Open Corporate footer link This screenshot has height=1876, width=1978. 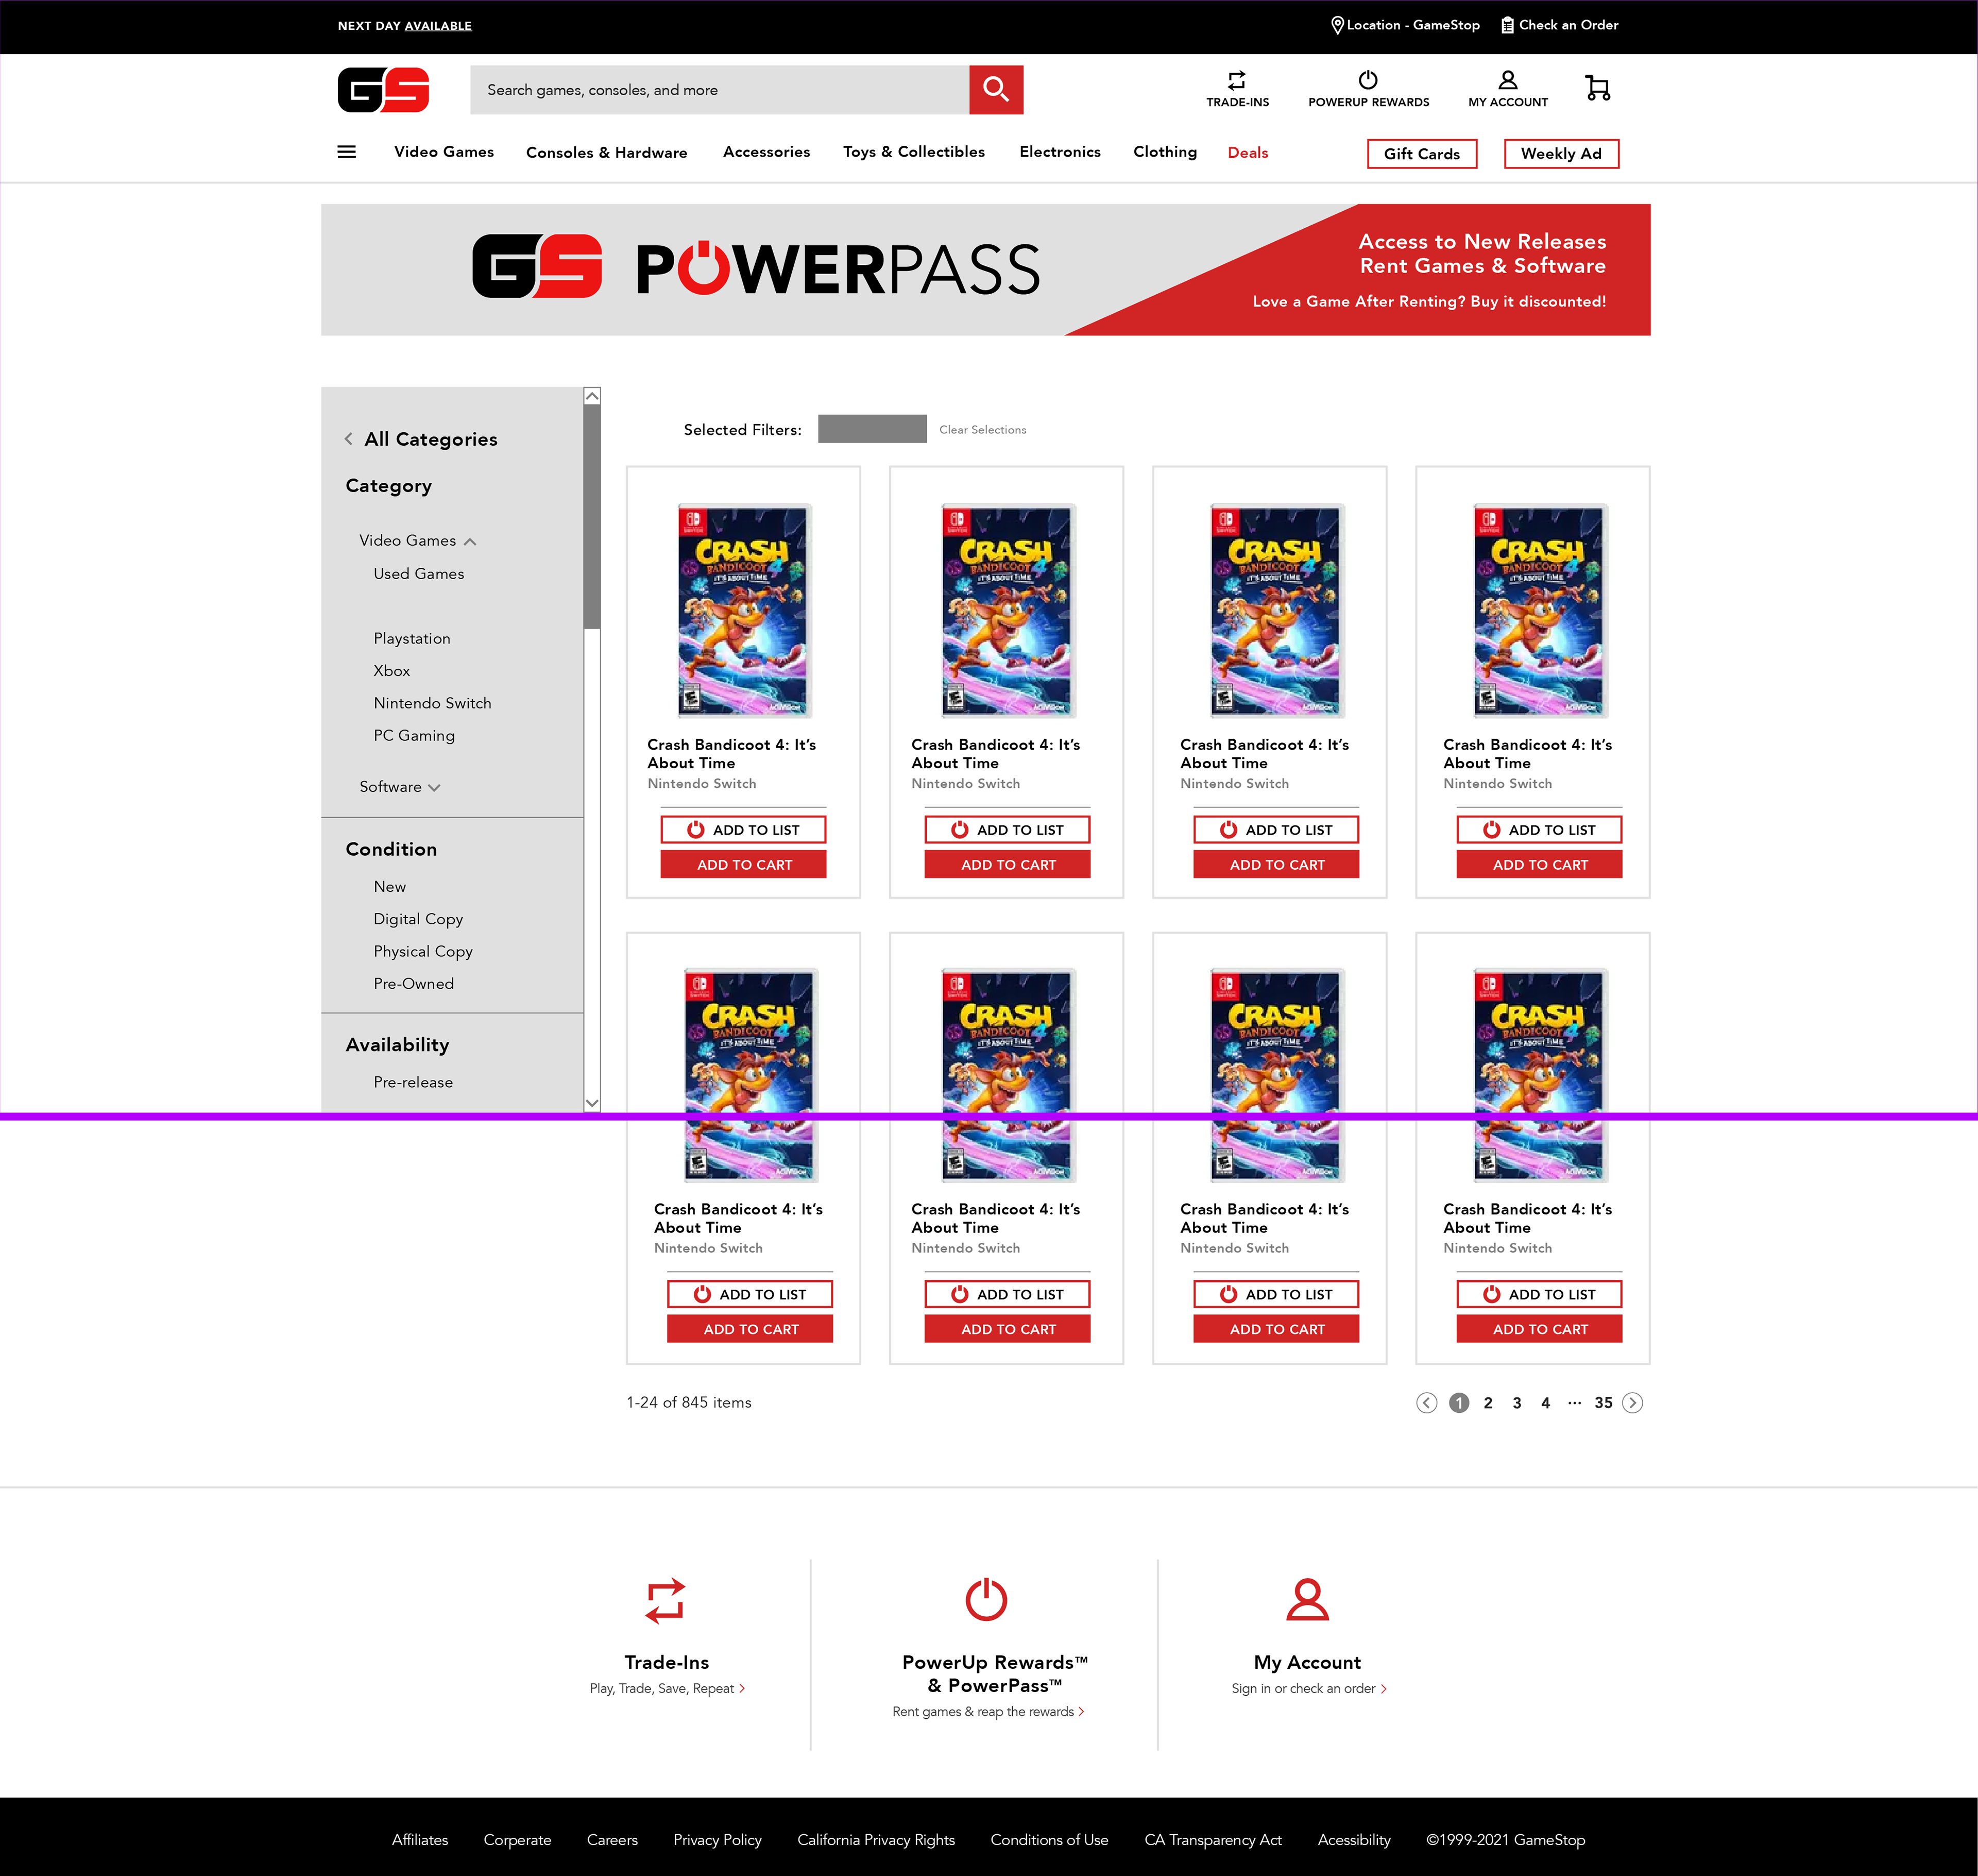pyautogui.click(x=517, y=1840)
